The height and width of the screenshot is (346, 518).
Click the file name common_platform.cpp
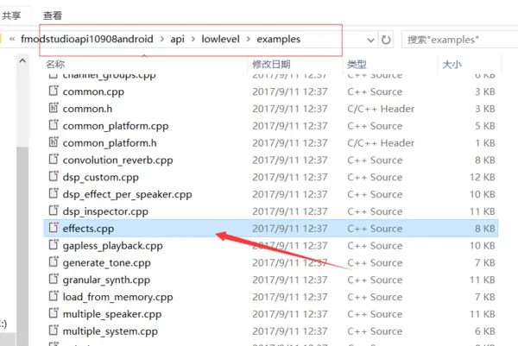(x=116, y=126)
